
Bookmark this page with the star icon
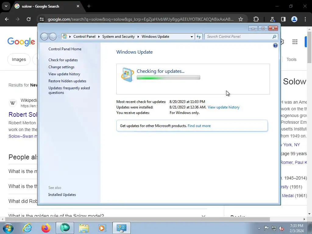click(x=241, y=19)
